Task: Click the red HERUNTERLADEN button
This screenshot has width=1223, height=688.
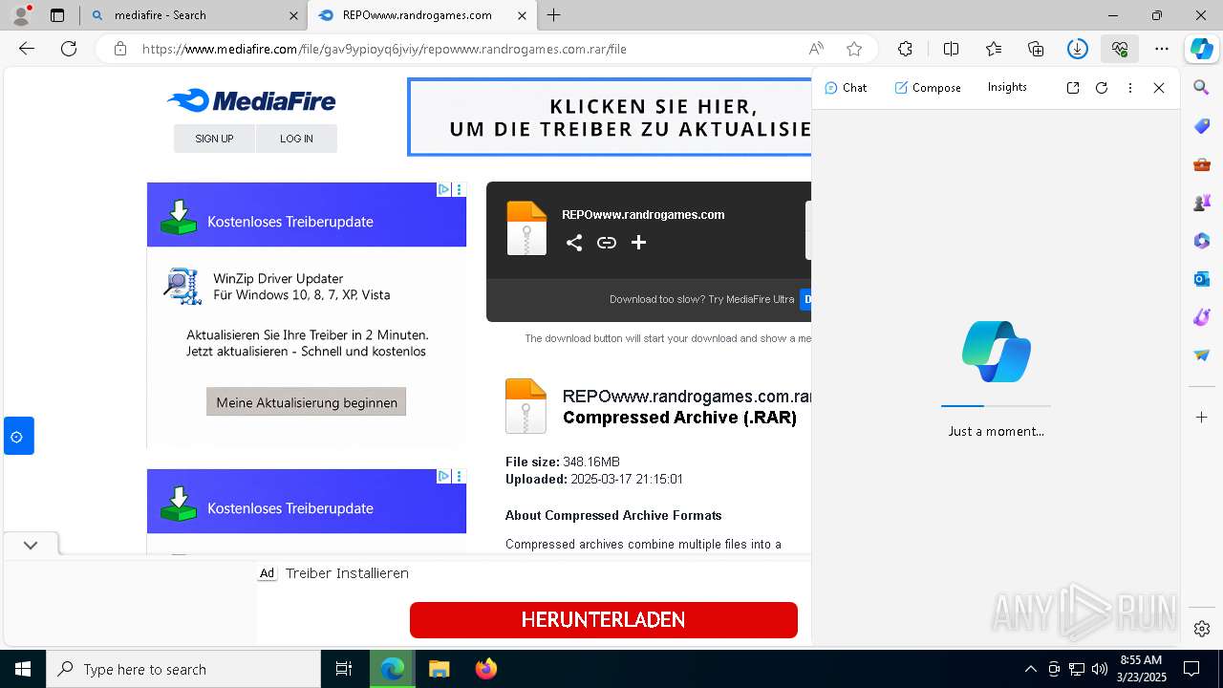Action: [604, 620]
